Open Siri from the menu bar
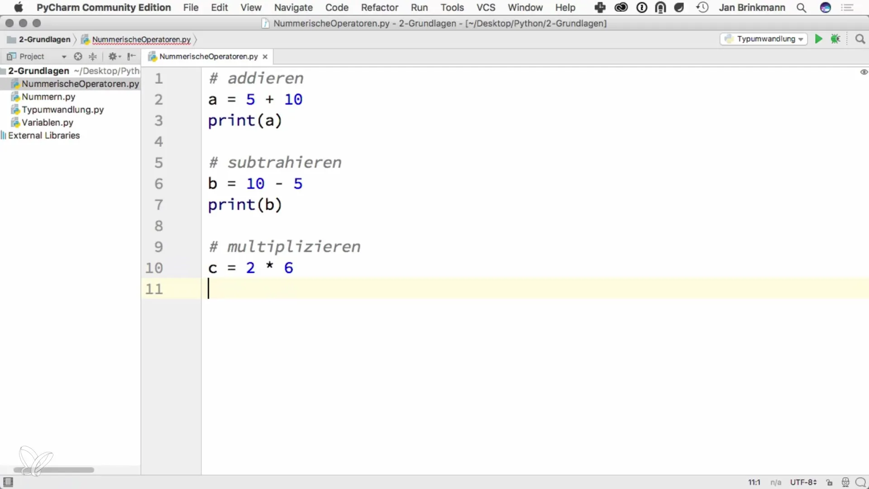The height and width of the screenshot is (489, 869). [x=826, y=8]
